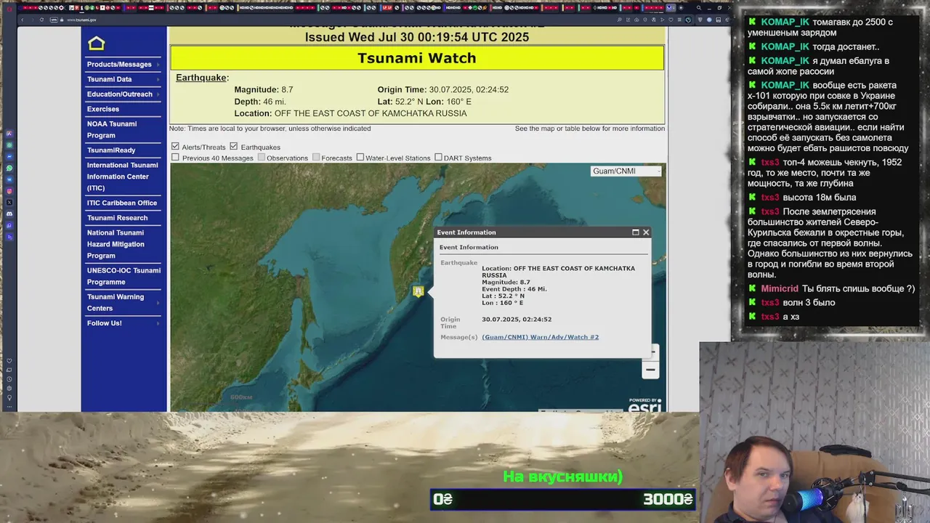Open Instagram in browser sidebar
930x523 pixels.
click(x=9, y=191)
